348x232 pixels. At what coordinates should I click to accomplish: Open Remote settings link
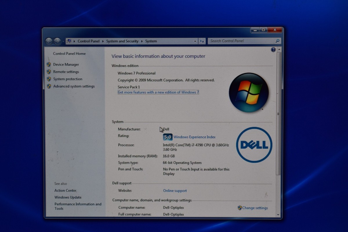tap(66, 72)
